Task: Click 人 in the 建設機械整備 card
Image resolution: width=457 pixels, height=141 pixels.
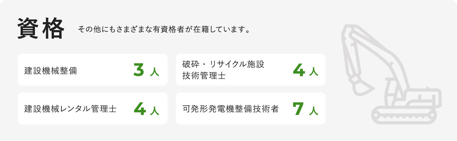Action: coord(155,71)
